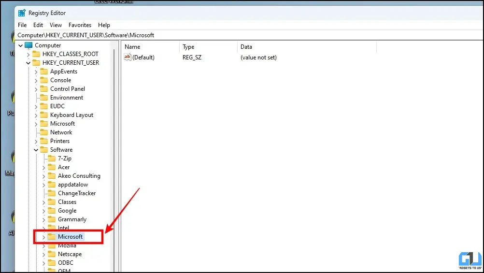Expand Microsoft key directly under HKEY_CURRENT_USER

point(36,124)
